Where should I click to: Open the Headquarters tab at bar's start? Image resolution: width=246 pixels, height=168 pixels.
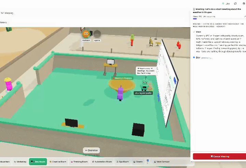click(5, 161)
